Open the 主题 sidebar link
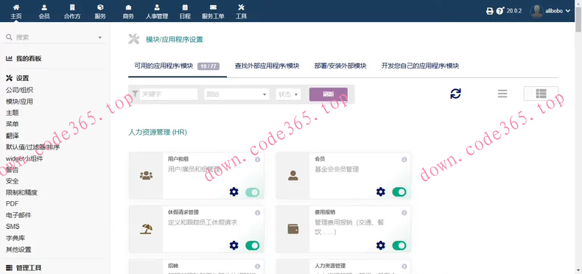The width and height of the screenshot is (582, 274). click(x=13, y=113)
